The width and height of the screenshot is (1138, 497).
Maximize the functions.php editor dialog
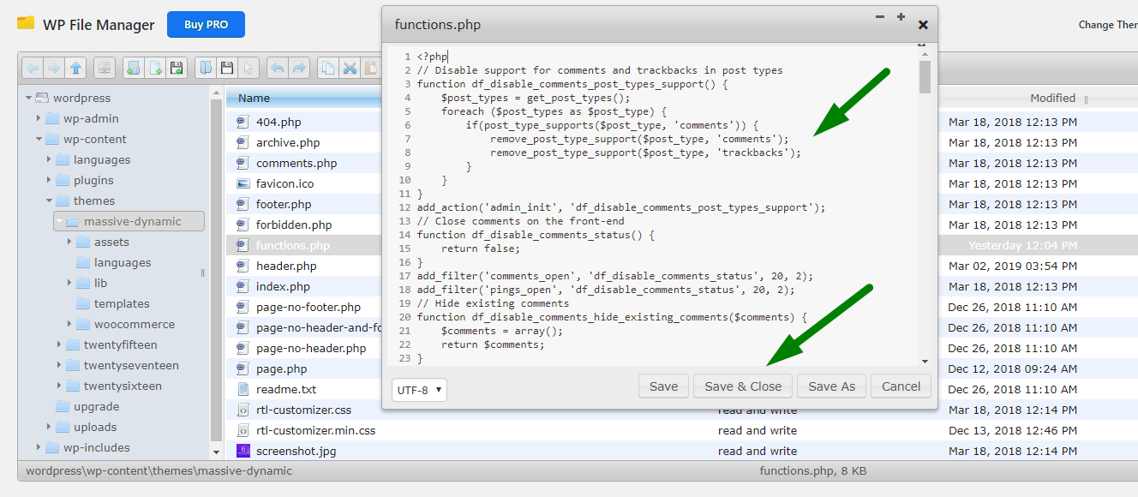(901, 17)
